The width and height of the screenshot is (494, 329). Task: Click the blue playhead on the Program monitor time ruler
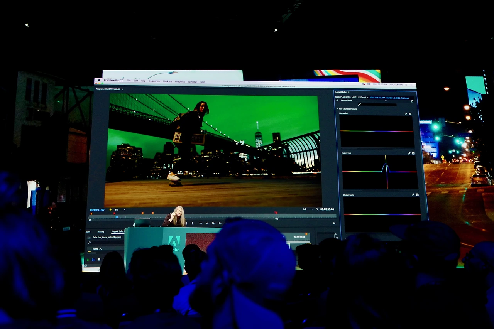[x=117, y=217]
